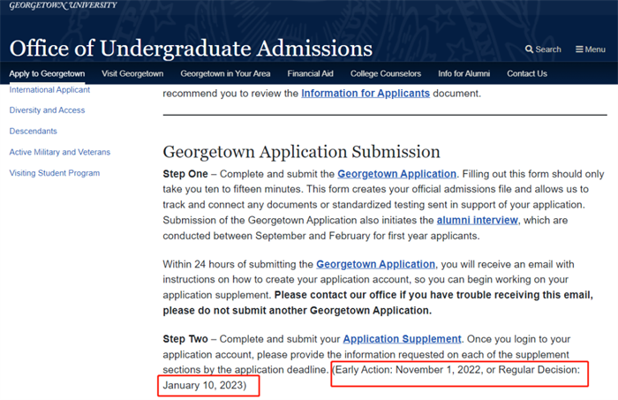Select Diversity and Access sidebar link
Image resolution: width=618 pixels, height=400 pixels.
(x=47, y=110)
